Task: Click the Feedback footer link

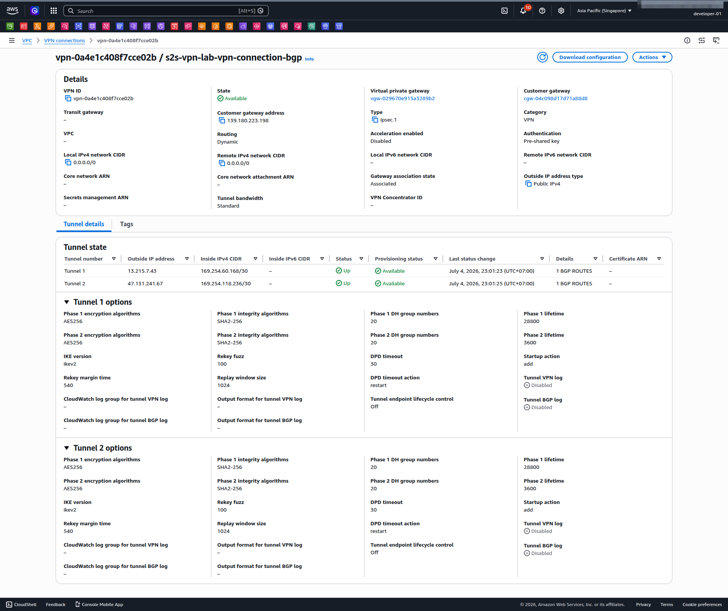Action: pyautogui.click(x=56, y=605)
